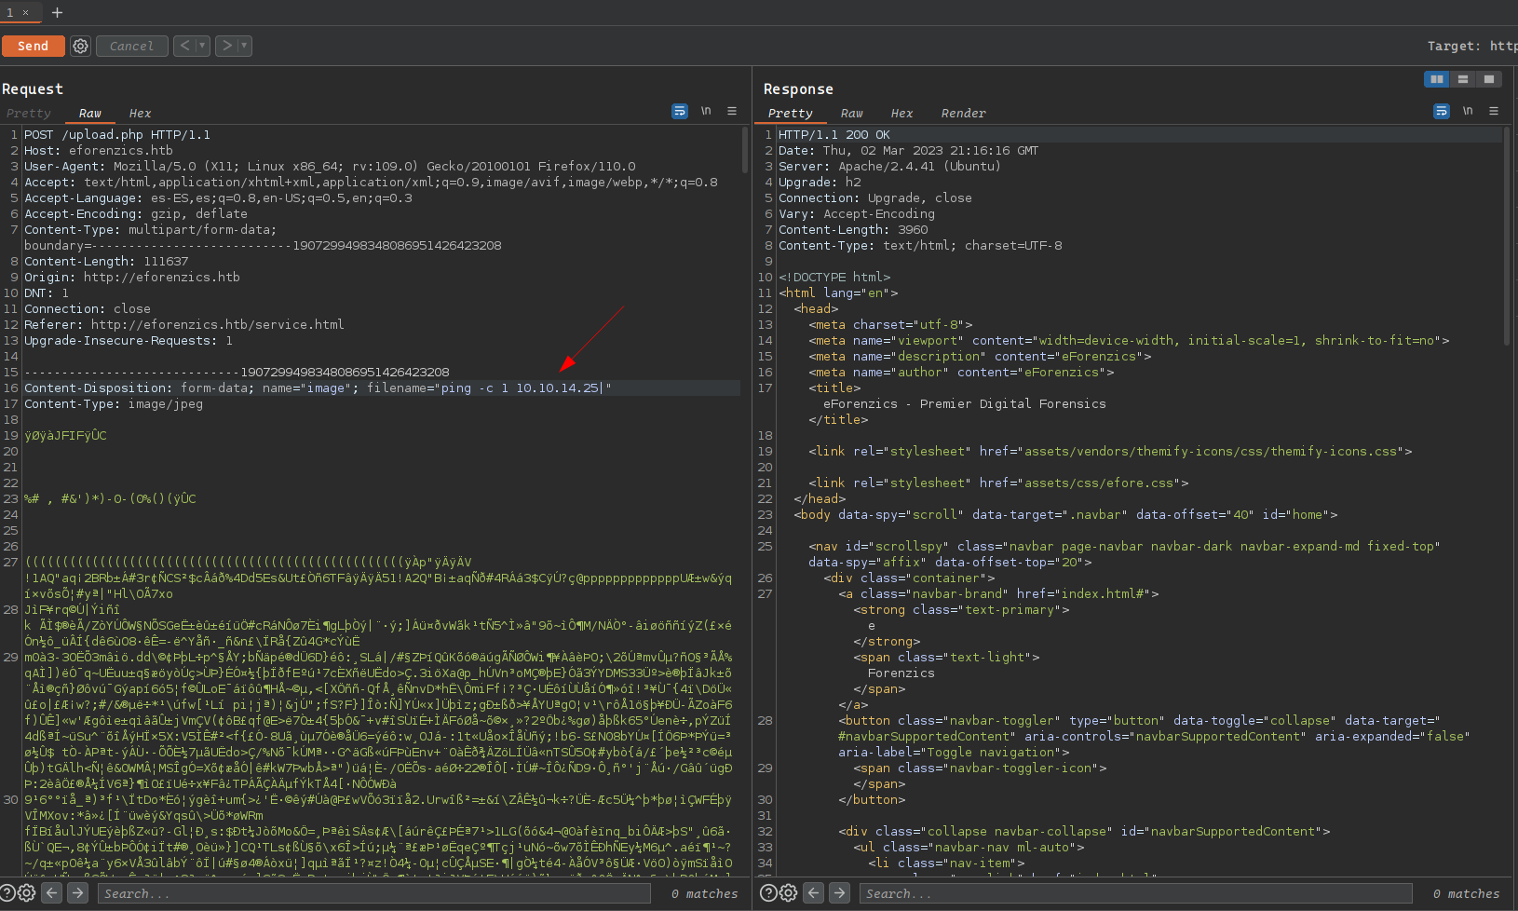
Task: Click the "POST /upload.php HTTP/1.1" request line
Action: pos(117,134)
